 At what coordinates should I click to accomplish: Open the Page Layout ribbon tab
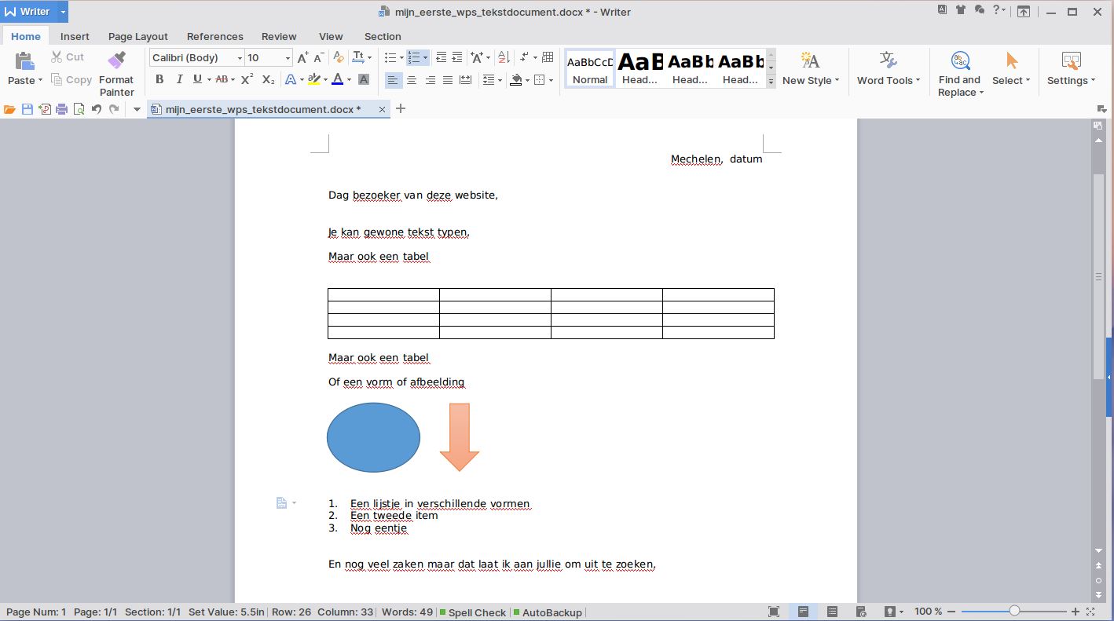pyautogui.click(x=138, y=36)
